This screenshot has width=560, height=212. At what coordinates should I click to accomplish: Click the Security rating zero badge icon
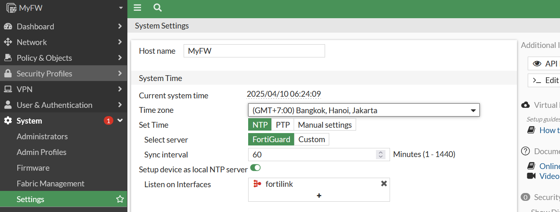tap(526, 197)
